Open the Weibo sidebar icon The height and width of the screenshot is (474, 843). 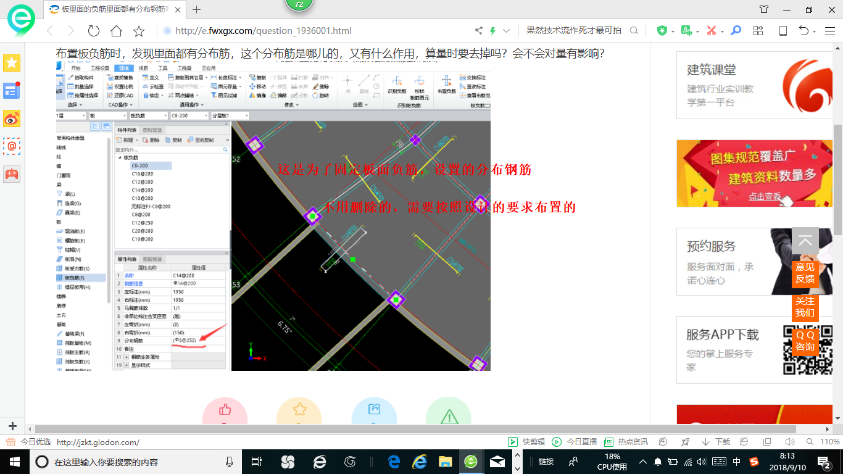[12, 118]
